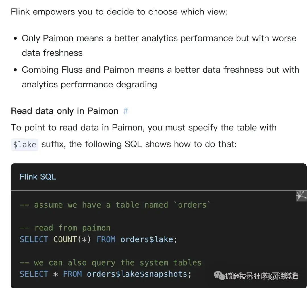Click the 'Read data only in Paimon' heading
Screen dimensions: 307x288
[65, 111]
